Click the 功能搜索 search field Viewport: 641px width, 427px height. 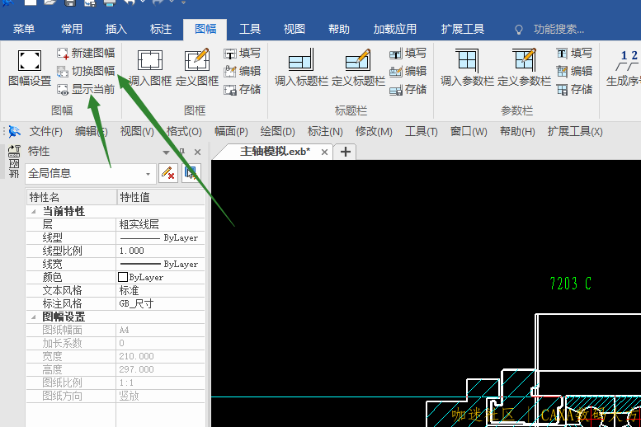pos(559,29)
